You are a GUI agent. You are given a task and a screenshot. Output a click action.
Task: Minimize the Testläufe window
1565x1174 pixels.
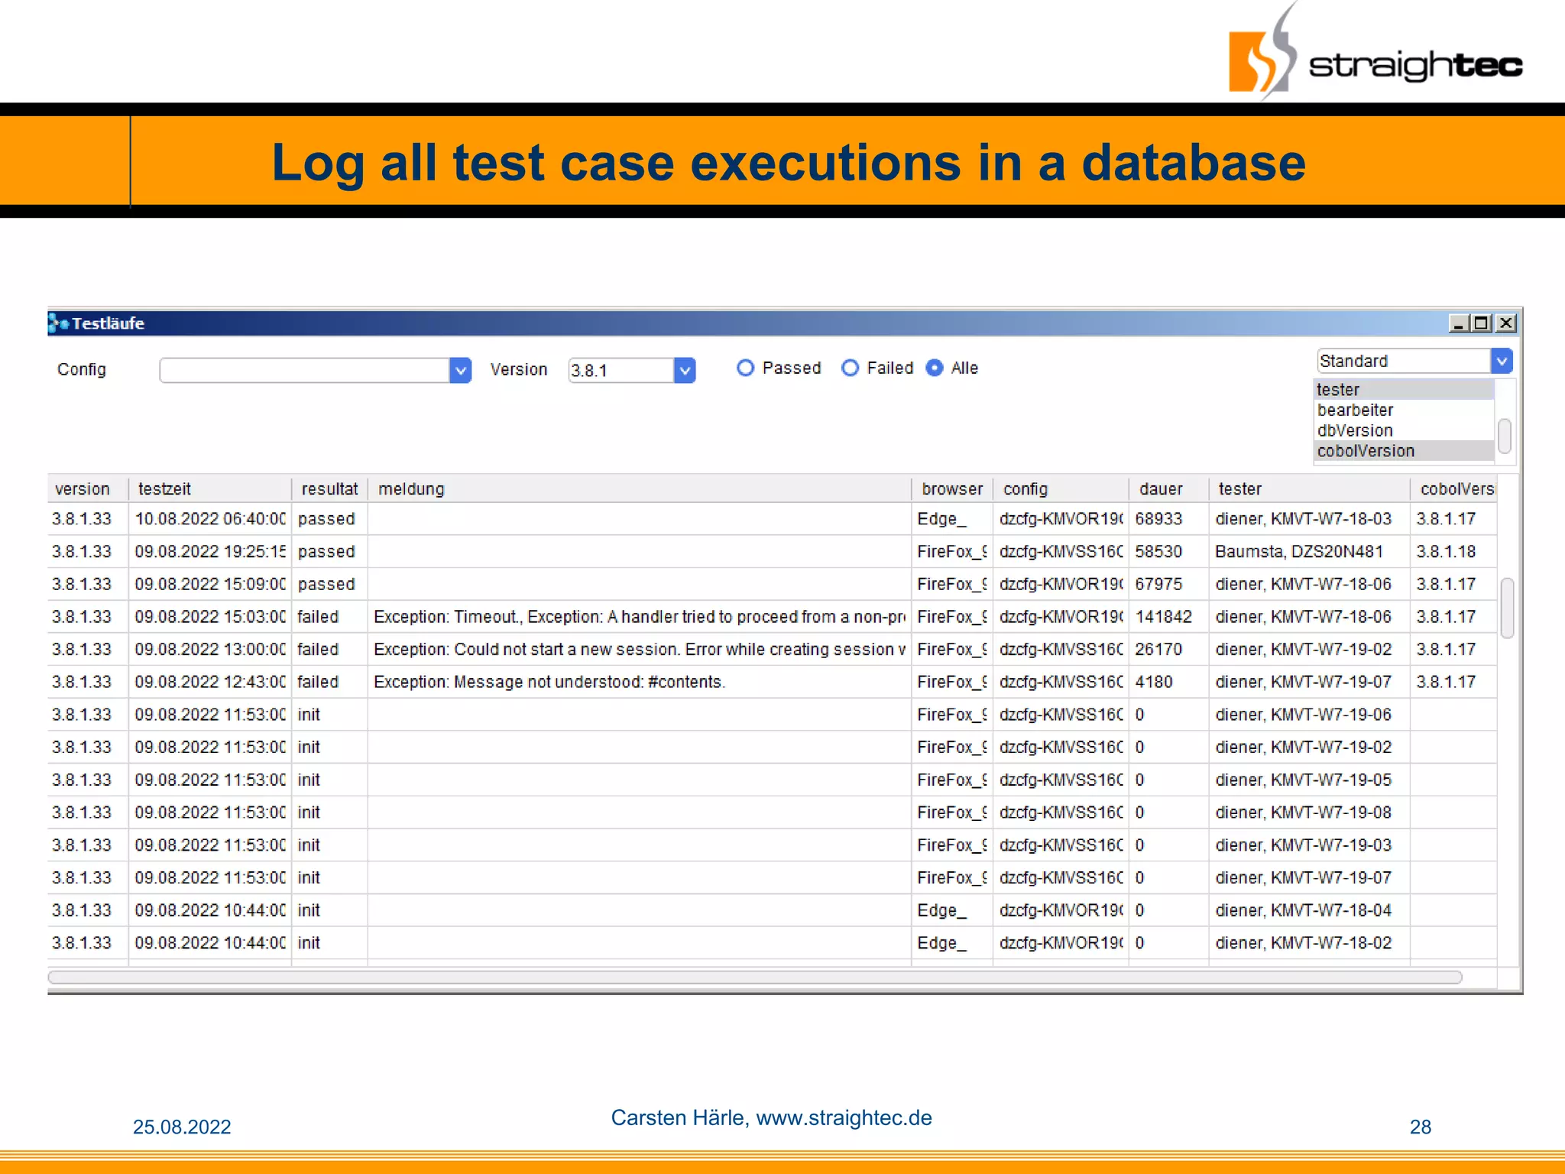coord(1458,323)
